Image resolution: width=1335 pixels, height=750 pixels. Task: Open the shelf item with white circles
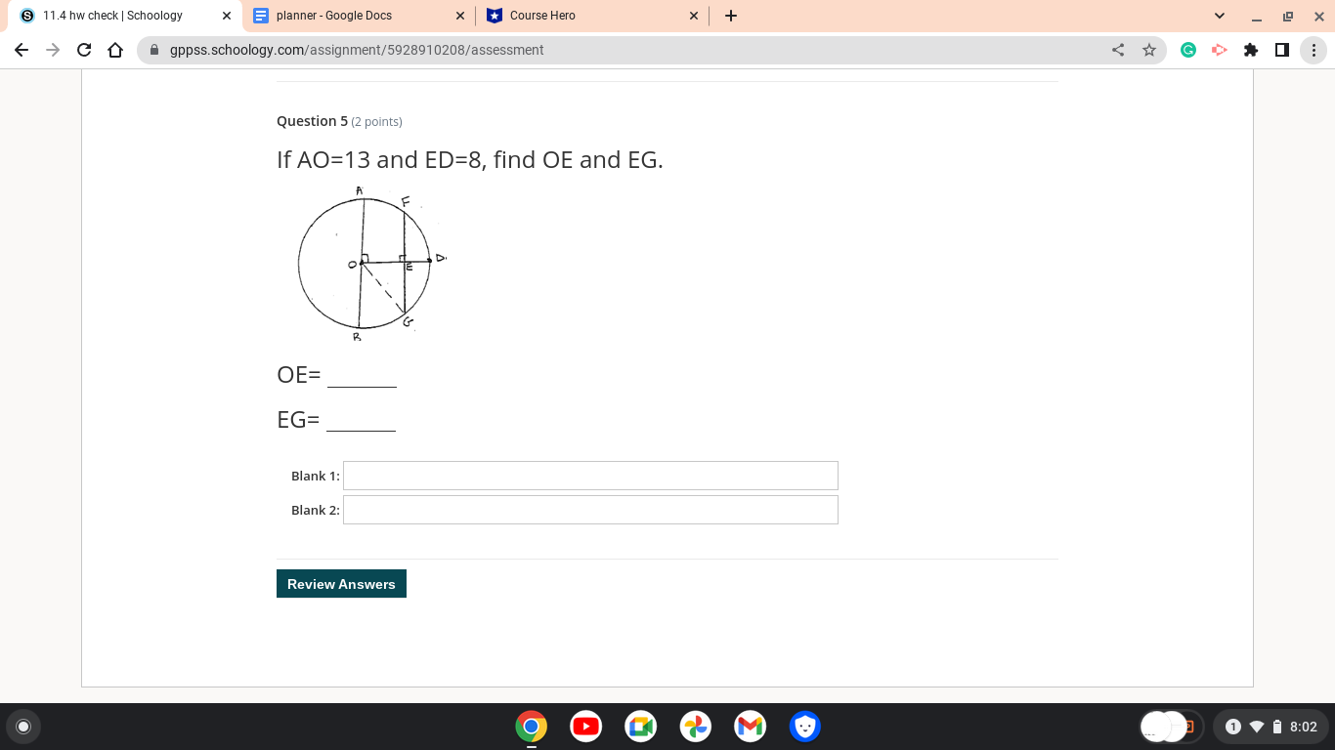click(1172, 727)
